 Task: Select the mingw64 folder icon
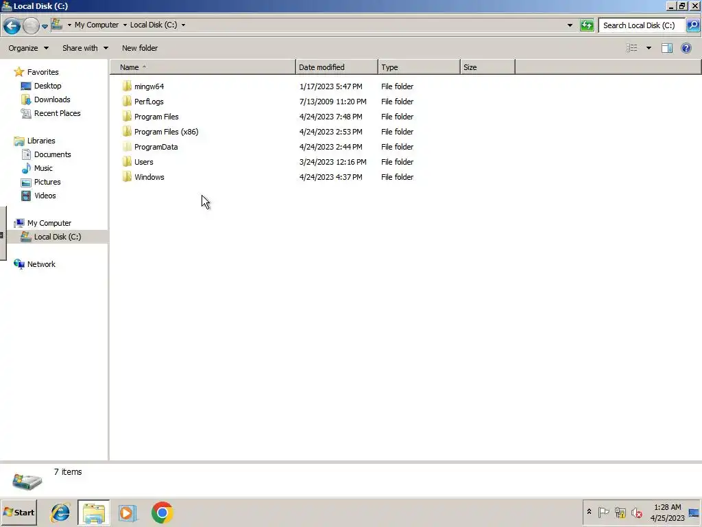[127, 86]
